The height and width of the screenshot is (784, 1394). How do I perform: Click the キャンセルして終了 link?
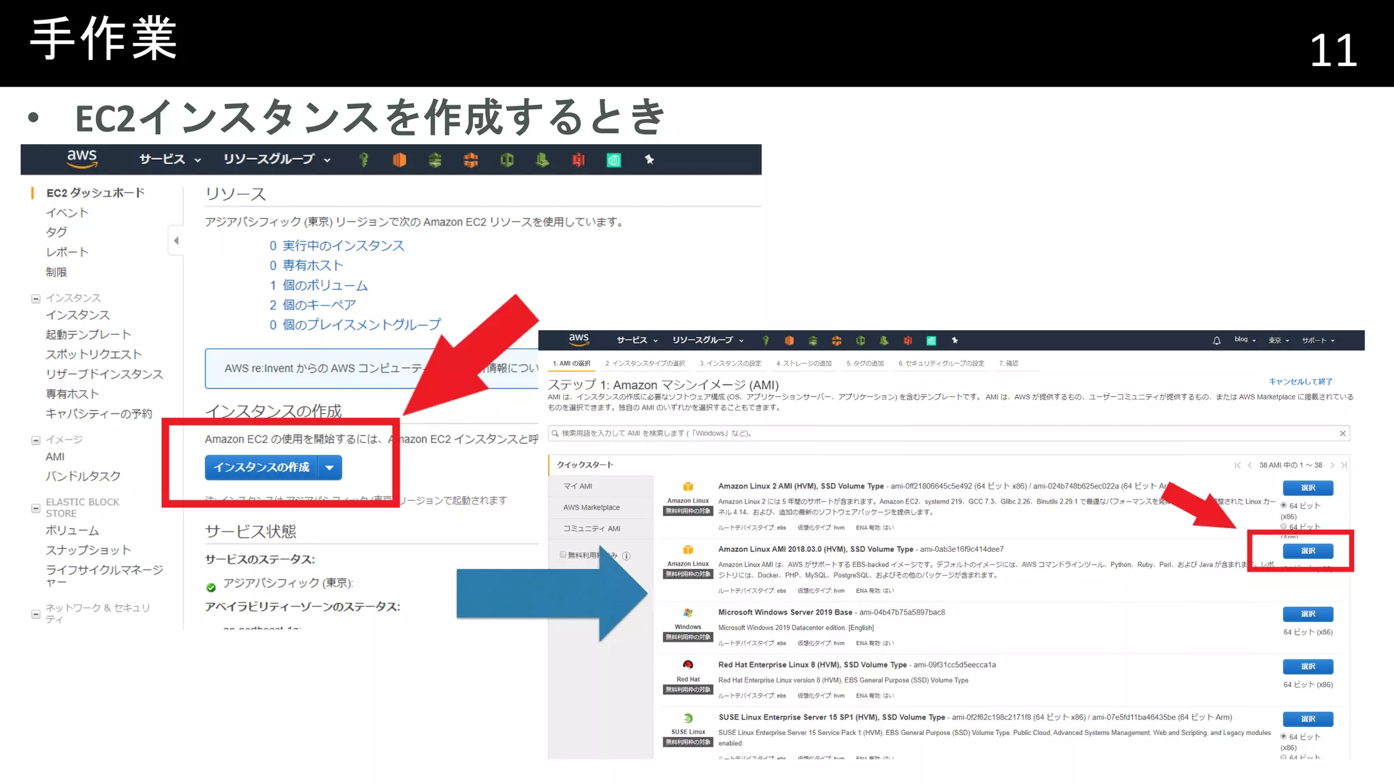coord(1300,382)
